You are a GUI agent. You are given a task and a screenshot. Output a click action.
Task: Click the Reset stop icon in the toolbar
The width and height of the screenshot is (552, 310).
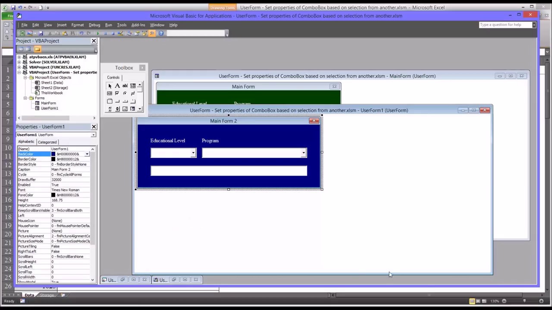click(x=113, y=33)
